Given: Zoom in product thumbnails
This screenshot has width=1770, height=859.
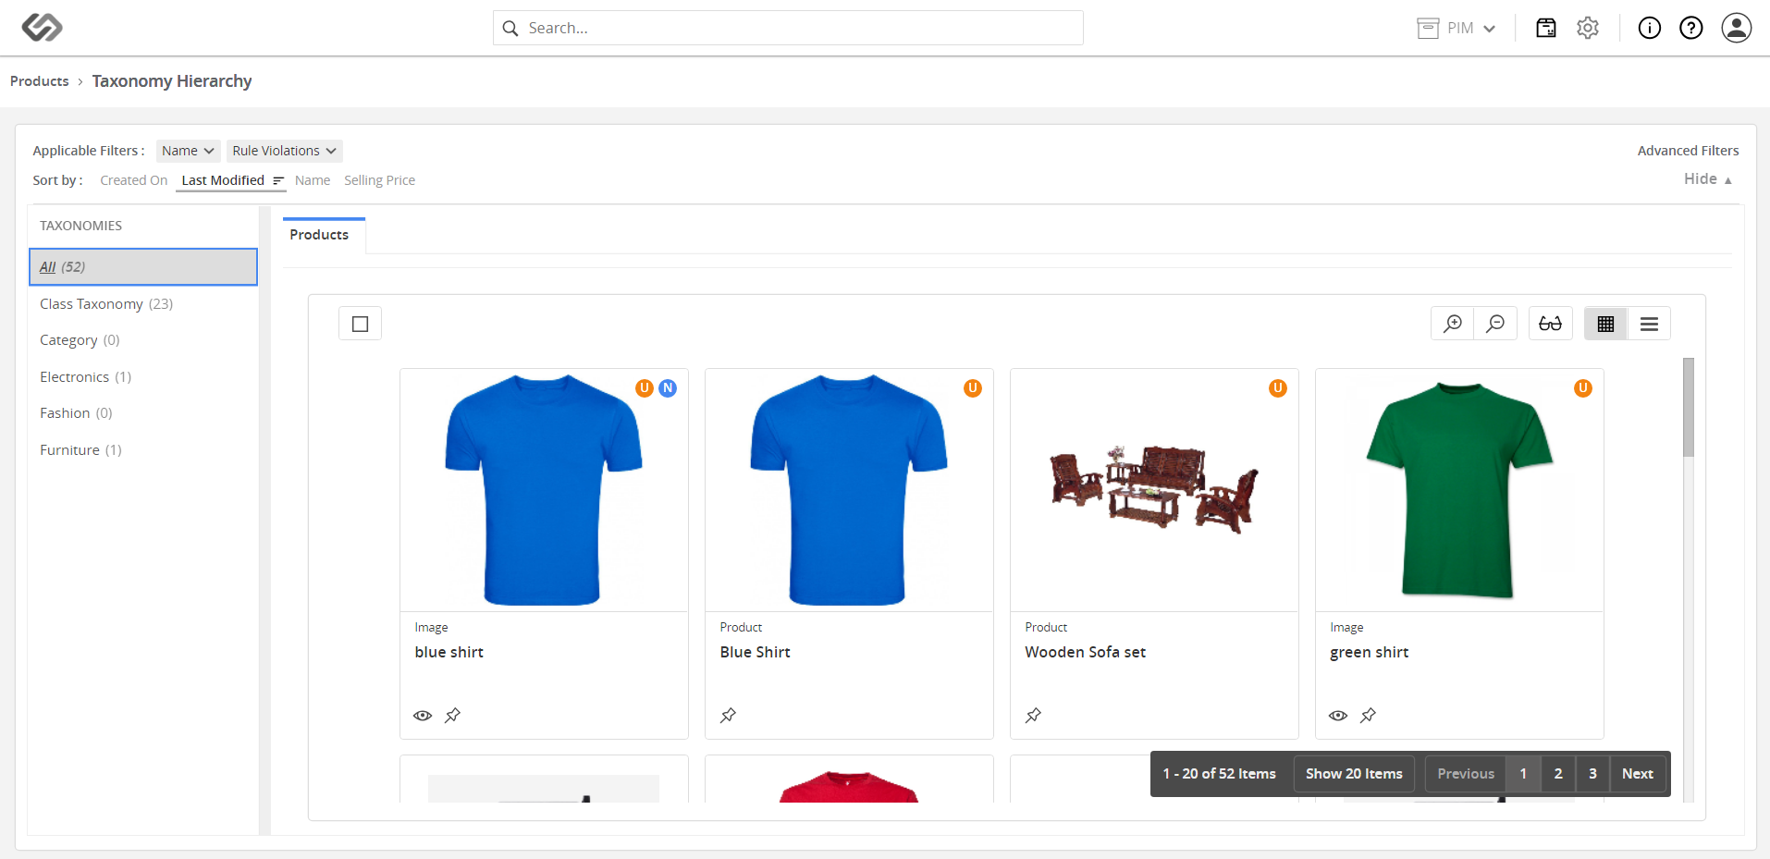Looking at the screenshot, I should (1453, 324).
